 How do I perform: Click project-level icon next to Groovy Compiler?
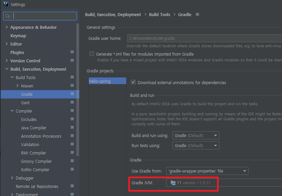coord(72,161)
